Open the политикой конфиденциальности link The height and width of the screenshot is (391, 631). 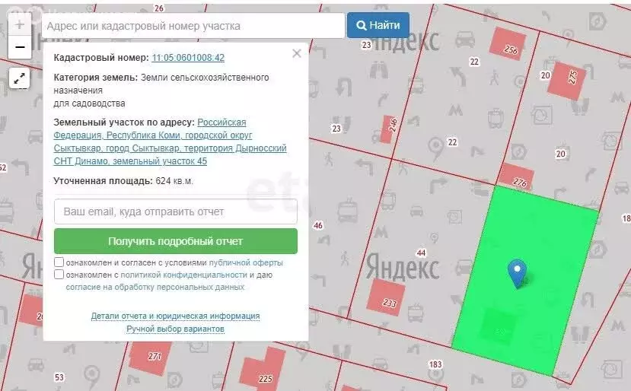[x=184, y=275]
